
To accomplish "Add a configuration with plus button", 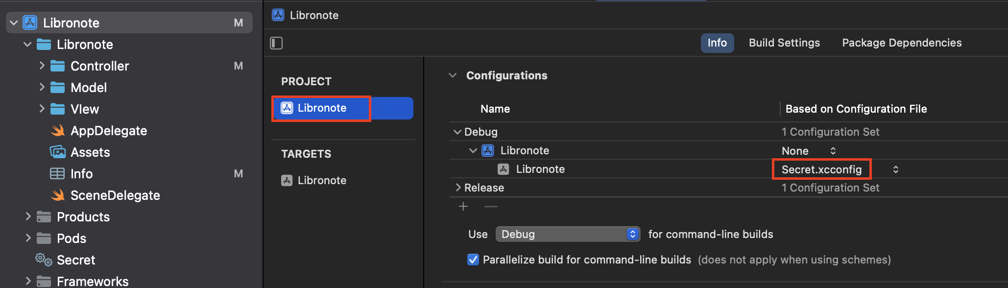I will 463,207.
